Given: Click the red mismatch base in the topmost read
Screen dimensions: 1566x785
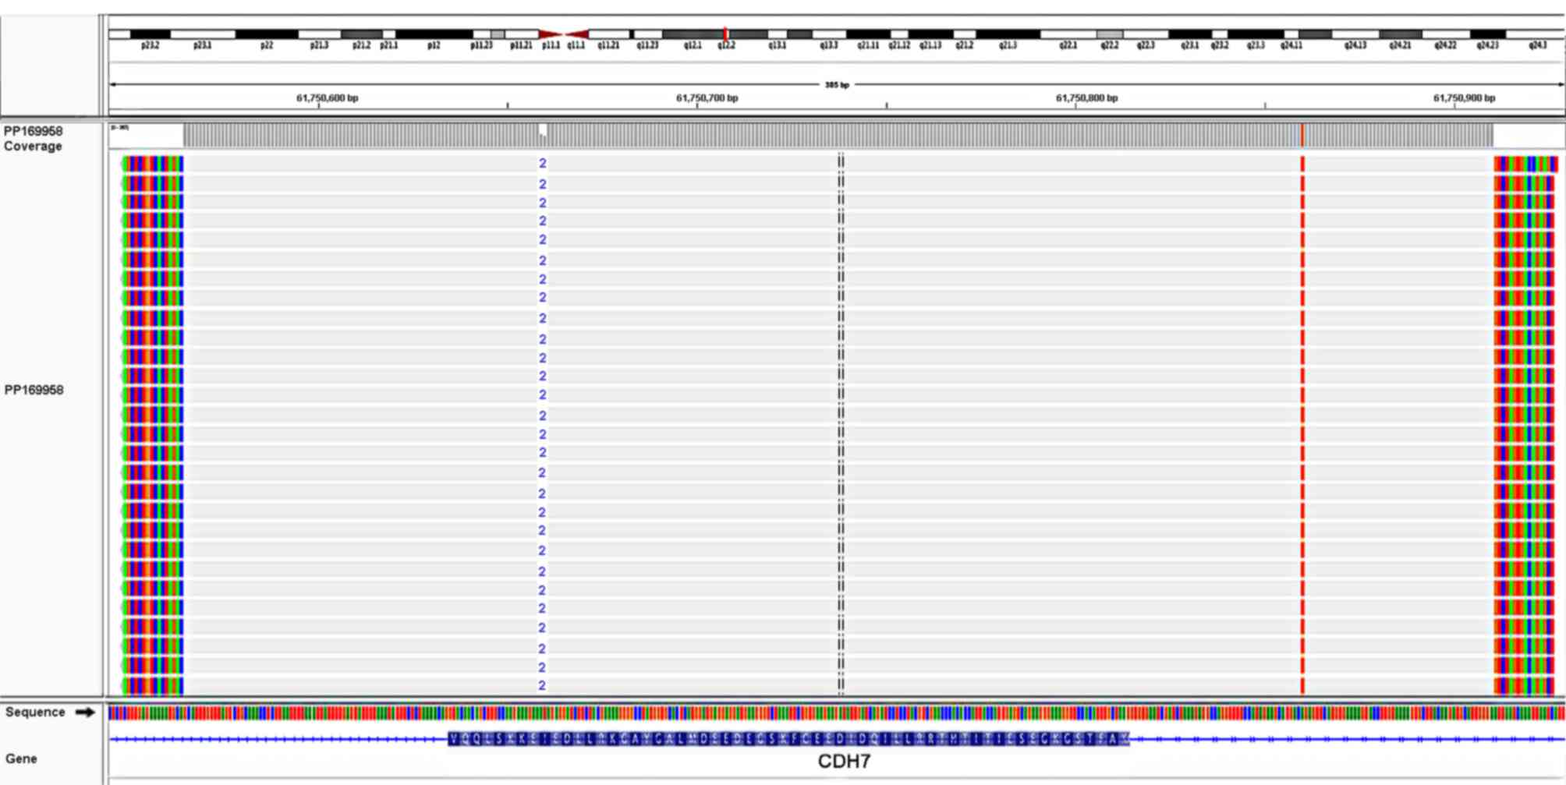Looking at the screenshot, I should tap(1302, 164).
